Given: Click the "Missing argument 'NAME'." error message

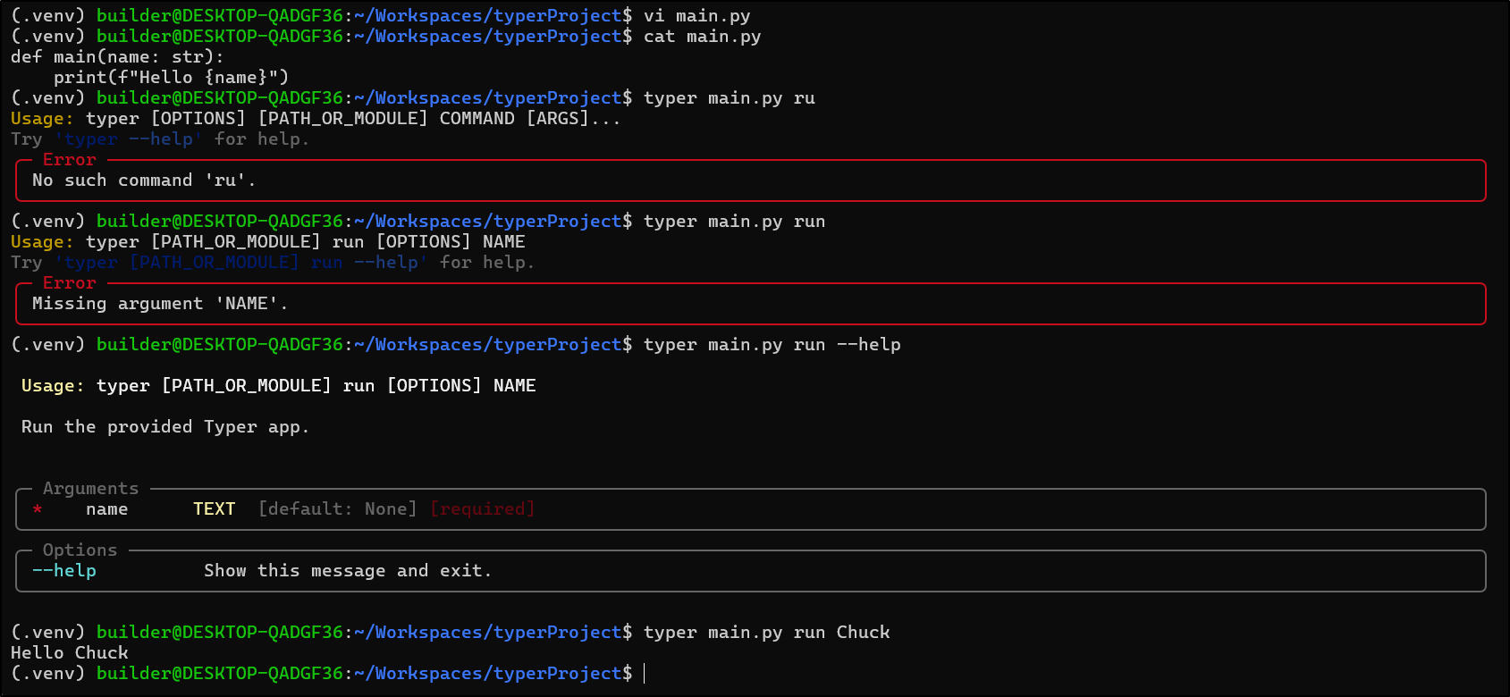Looking at the screenshot, I should [x=160, y=304].
